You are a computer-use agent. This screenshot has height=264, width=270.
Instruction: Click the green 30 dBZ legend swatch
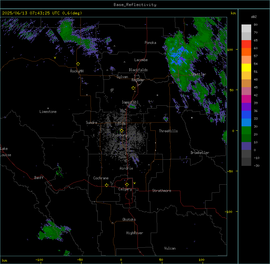coord(246,130)
